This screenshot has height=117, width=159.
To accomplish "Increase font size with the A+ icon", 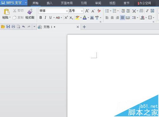I will (x=87, y=11).
